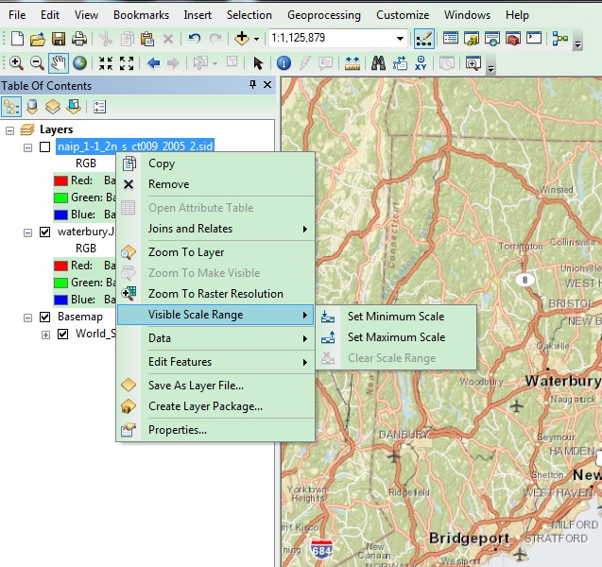602x567 pixels.
Task: Click the Fixed Zoom Out arrows icon
Action: pyautogui.click(x=127, y=63)
